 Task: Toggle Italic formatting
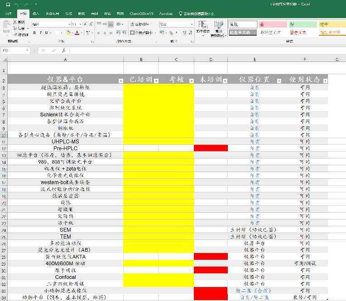(40, 33)
